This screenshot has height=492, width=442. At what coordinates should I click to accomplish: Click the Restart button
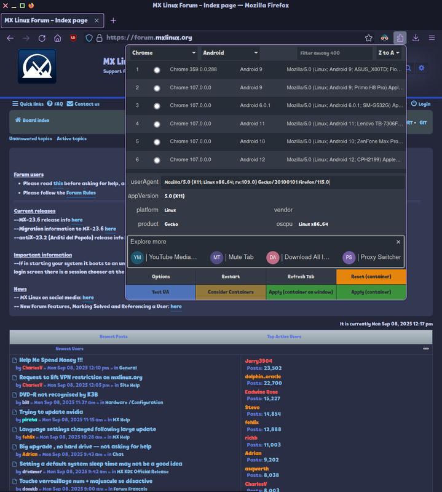[231, 276]
